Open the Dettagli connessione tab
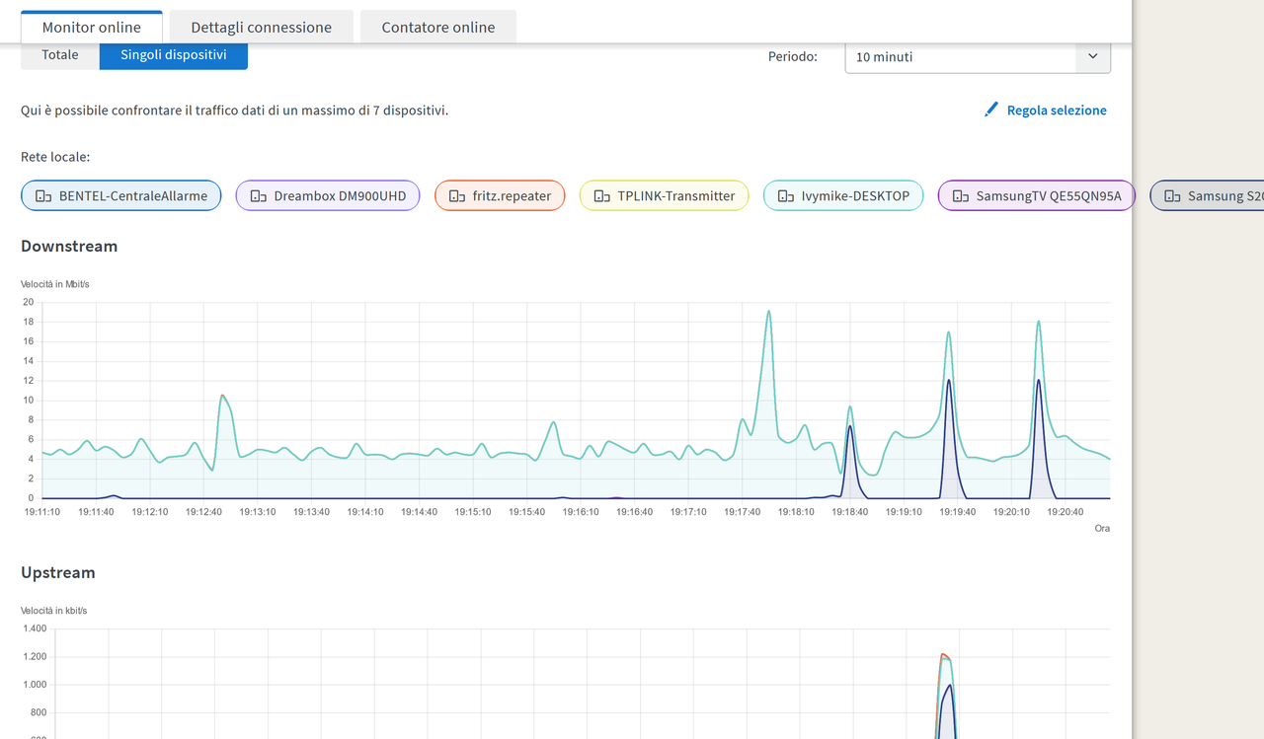1264x739 pixels. click(261, 27)
